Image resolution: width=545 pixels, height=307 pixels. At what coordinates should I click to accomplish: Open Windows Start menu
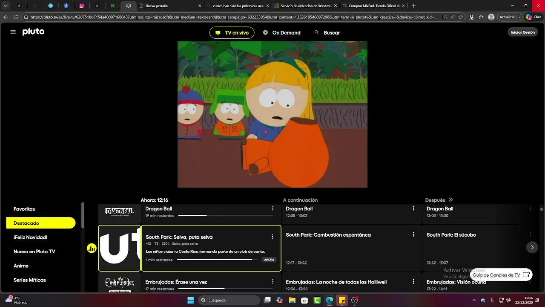(x=191, y=300)
